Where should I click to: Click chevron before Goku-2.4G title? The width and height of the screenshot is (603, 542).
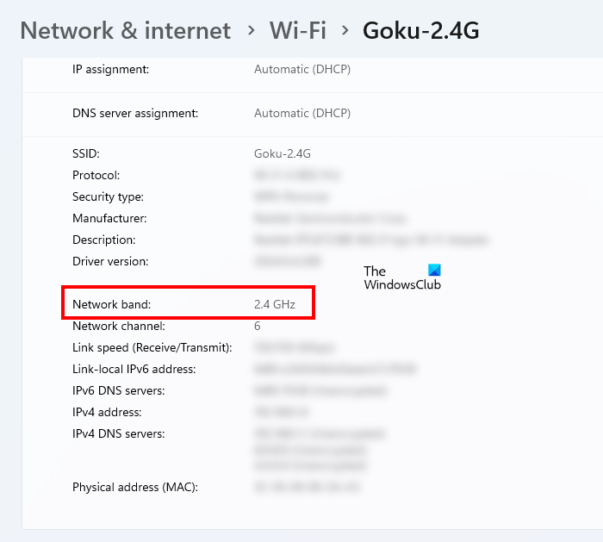coord(345,31)
